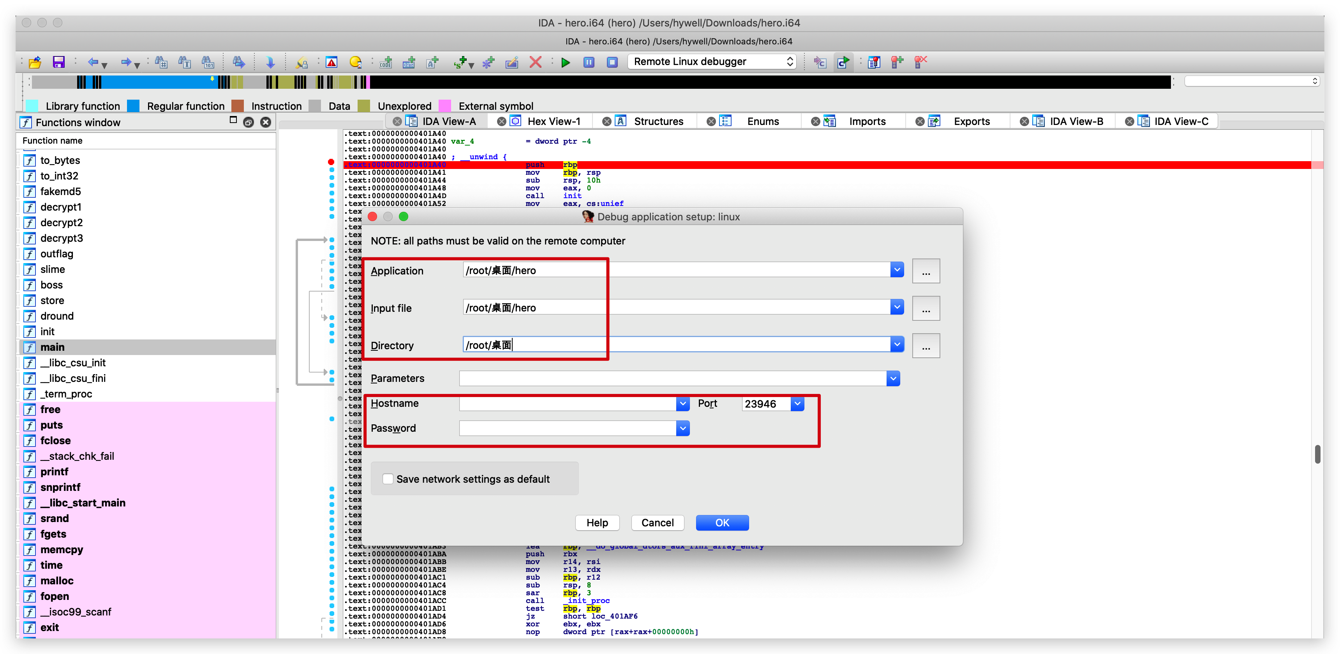This screenshot has height=654, width=1340.
Task: Open the Remote Linux debugger dropdown
Action: (712, 62)
